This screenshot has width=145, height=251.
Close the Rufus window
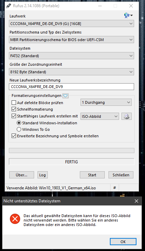[x=131, y=6]
